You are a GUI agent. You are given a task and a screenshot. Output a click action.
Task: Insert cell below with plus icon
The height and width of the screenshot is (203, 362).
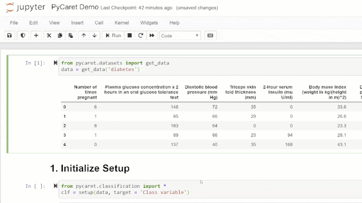36,36
